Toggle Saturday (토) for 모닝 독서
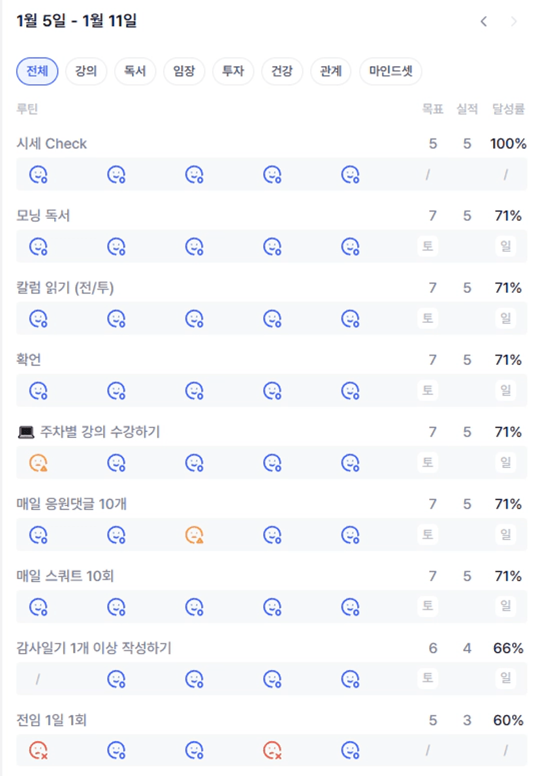 point(428,246)
